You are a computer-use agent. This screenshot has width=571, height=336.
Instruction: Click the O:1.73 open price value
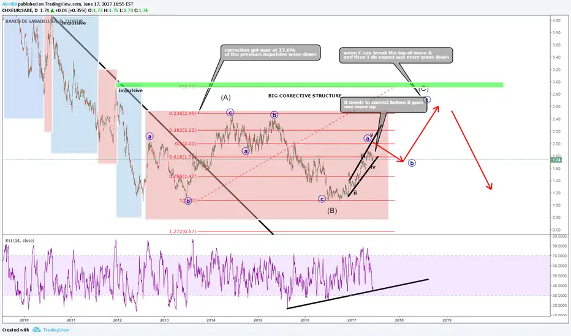point(95,10)
